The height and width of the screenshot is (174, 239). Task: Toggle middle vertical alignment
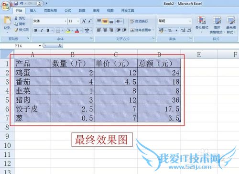click(x=105, y=21)
